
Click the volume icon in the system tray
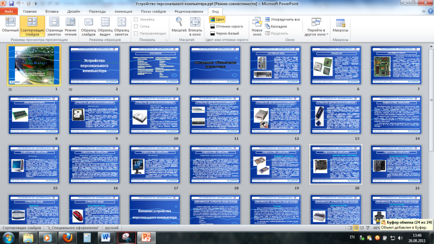pyautogui.click(x=400, y=238)
